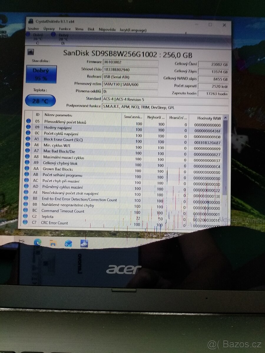265x353 pixels.
Task: Open CrystalDiskInfo taskbar icon
Action: click(84, 243)
